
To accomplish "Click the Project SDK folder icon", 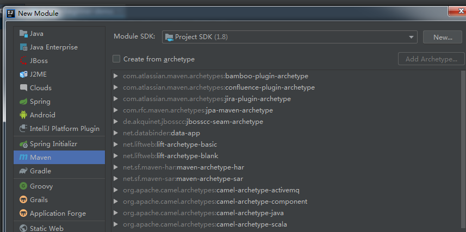I will [x=170, y=37].
